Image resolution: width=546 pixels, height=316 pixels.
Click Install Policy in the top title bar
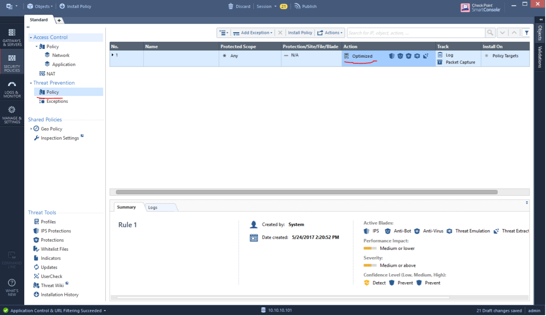[75, 6]
